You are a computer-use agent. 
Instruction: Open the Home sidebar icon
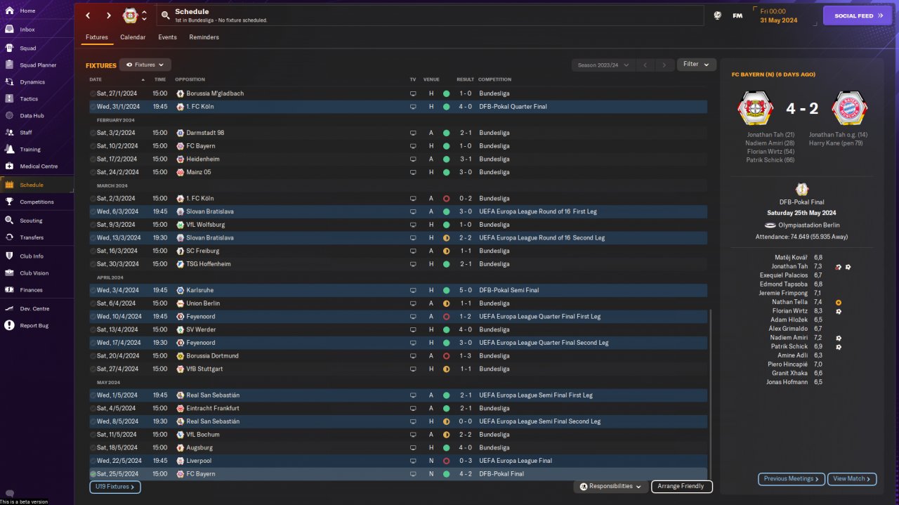(9, 11)
